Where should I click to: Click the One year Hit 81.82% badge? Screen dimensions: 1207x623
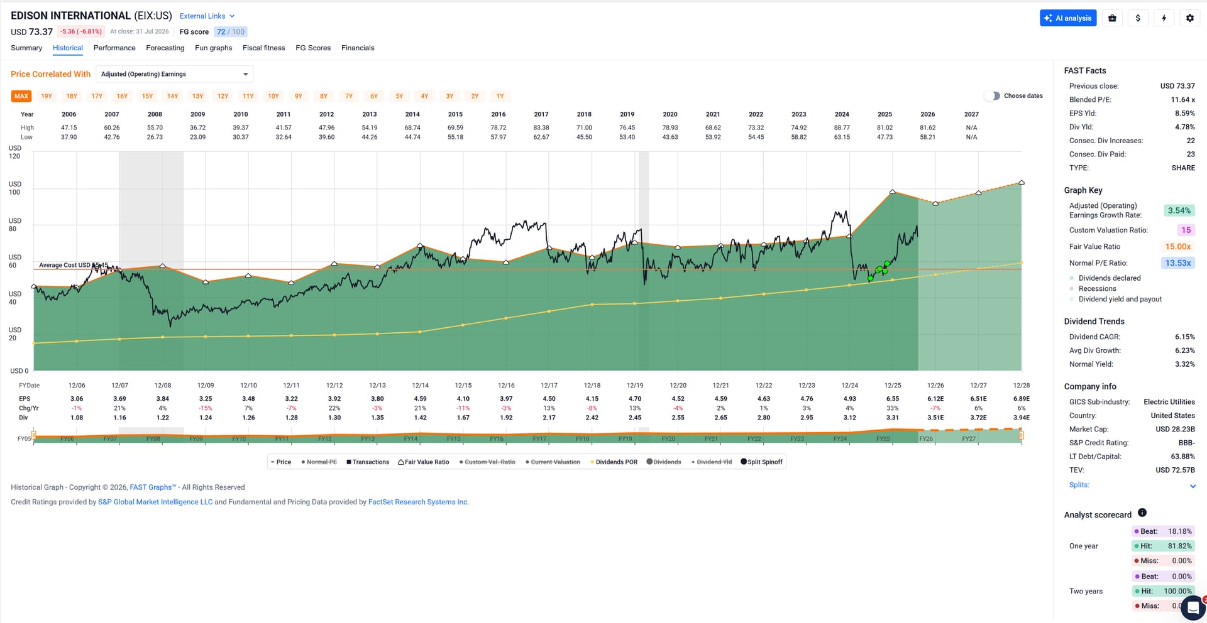(x=1163, y=546)
